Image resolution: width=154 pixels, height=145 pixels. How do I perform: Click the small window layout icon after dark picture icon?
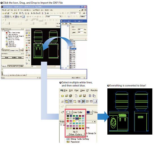click(87, 101)
